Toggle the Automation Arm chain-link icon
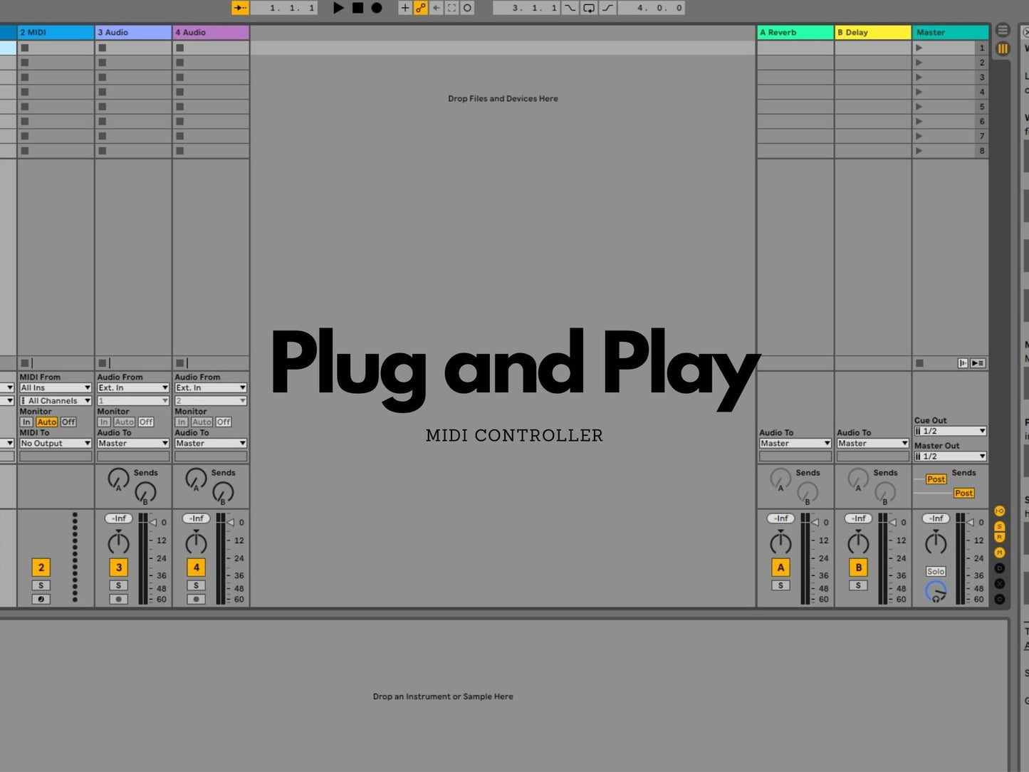The image size is (1029, 772). pos(421,8)
